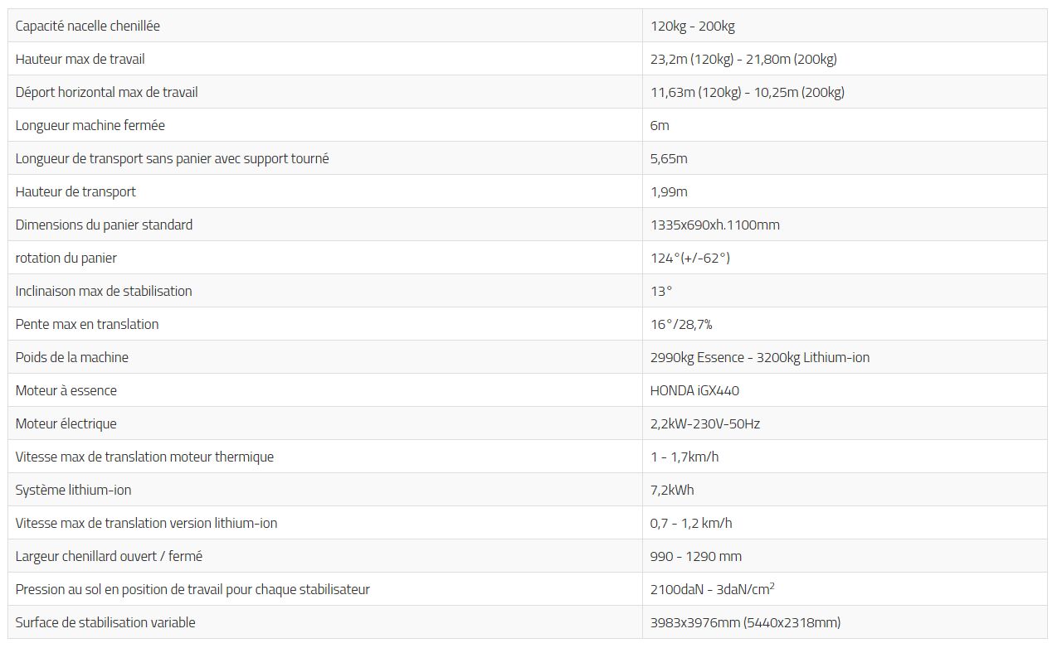
Task: Select the "Hauteur max de travail" label
Action: (80, 59)
